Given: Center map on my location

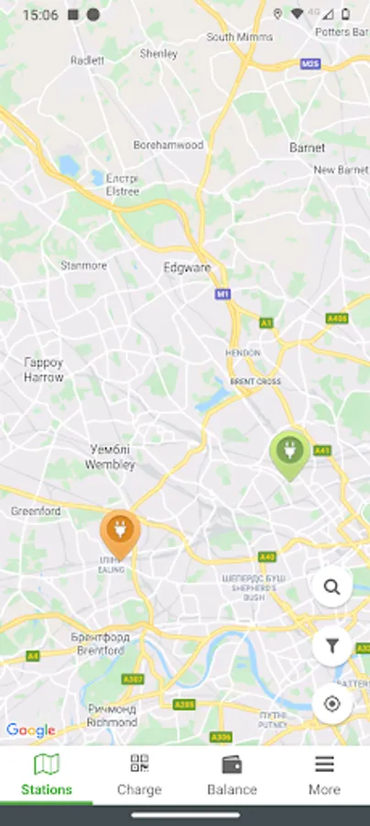Looking at the screenshot, I should [x=332, y=704].
